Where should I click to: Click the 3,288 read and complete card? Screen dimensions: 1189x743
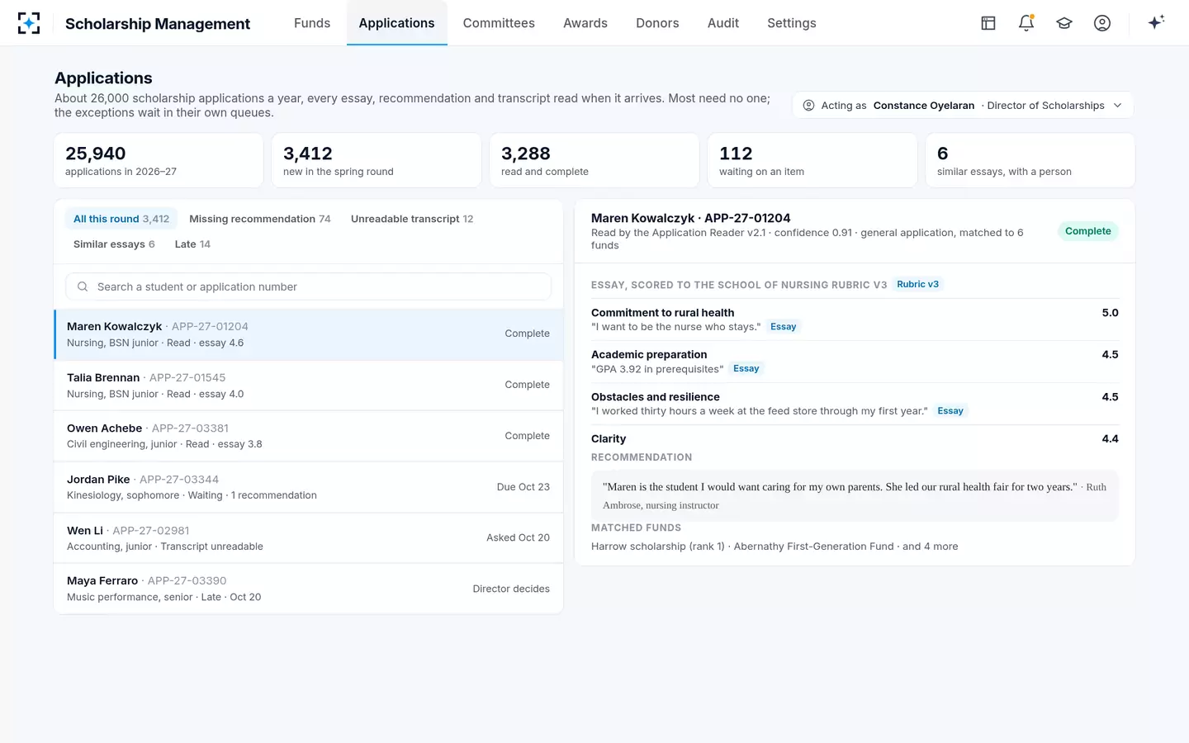point(594,160)
